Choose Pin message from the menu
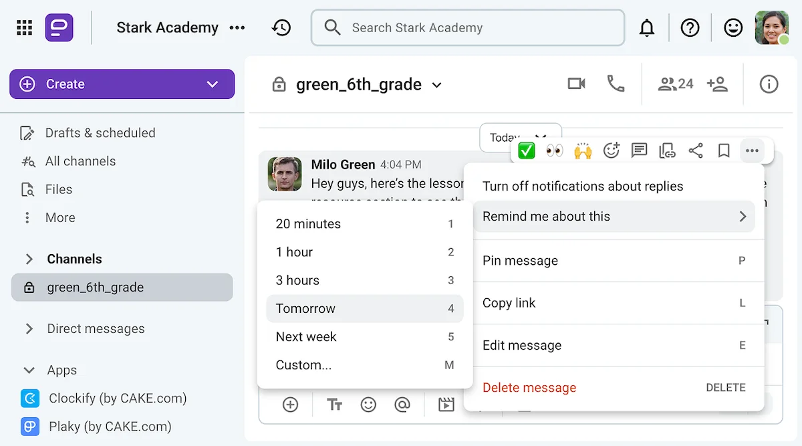This screenshot has width=802, height=446. point(520,261)
